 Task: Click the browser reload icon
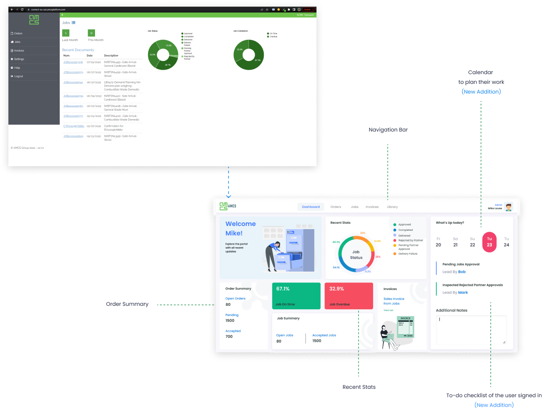(x=22, y=9)
